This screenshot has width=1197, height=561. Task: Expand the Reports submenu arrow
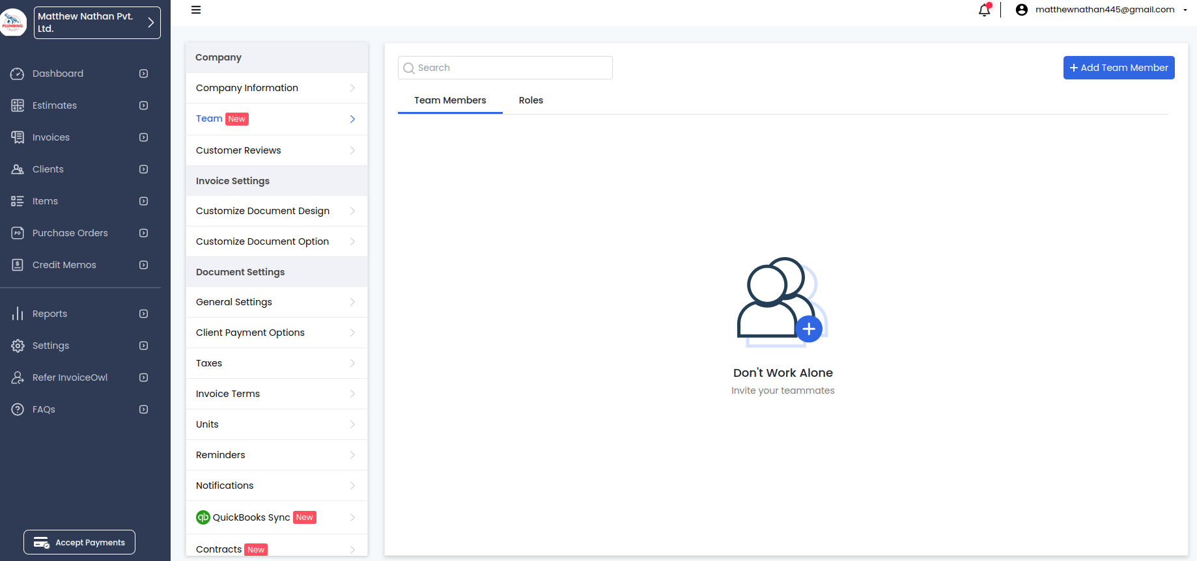(144, 314)
